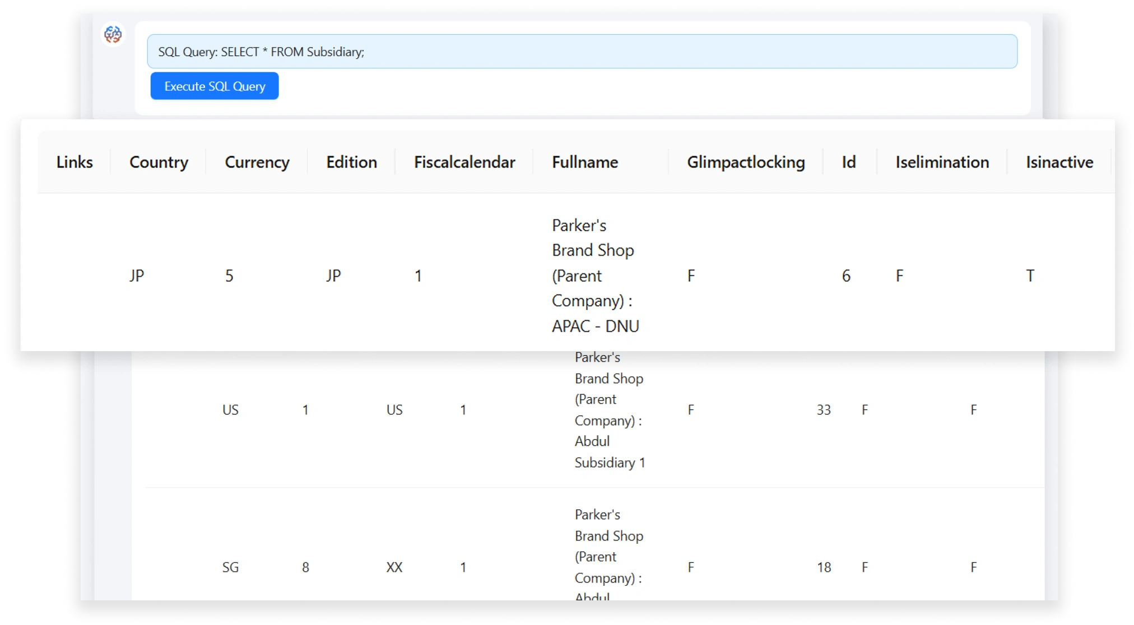Select Isinactive value T
Screen dimensions: 1134x625
(1030, 276)
